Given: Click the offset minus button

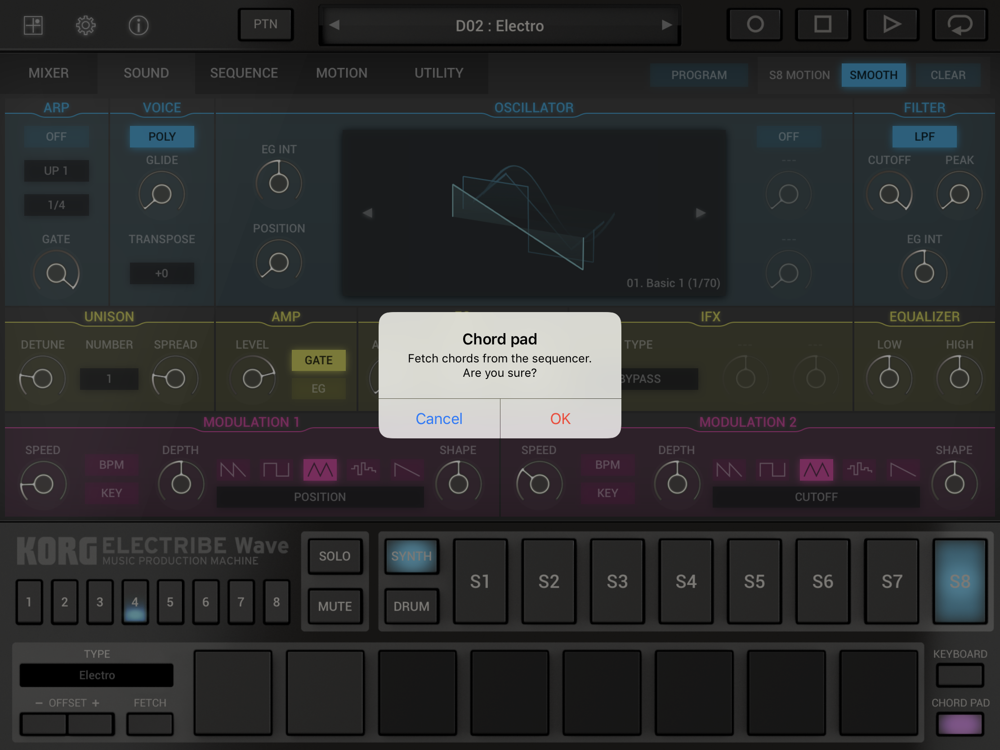Looking at the screenshot, I should click(x=44, y=724).
